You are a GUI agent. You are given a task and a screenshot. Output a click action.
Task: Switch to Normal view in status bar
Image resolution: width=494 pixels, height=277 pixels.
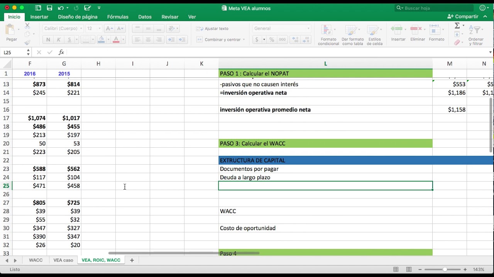tap(396, 269)
